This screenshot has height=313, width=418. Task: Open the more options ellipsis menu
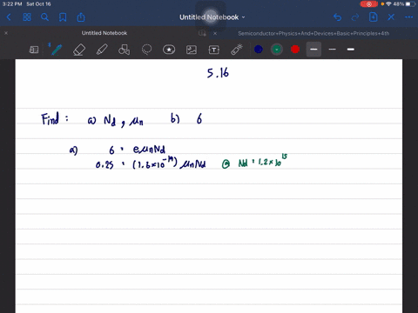[409, 17]
